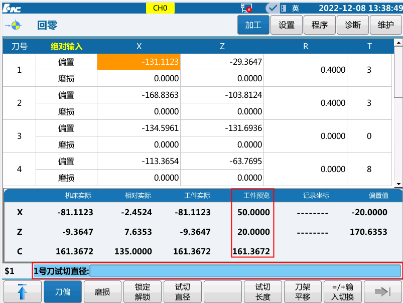403x303 pixels.
Task: Click the 机床实际 machine actual column header
Action: (78, 196)
